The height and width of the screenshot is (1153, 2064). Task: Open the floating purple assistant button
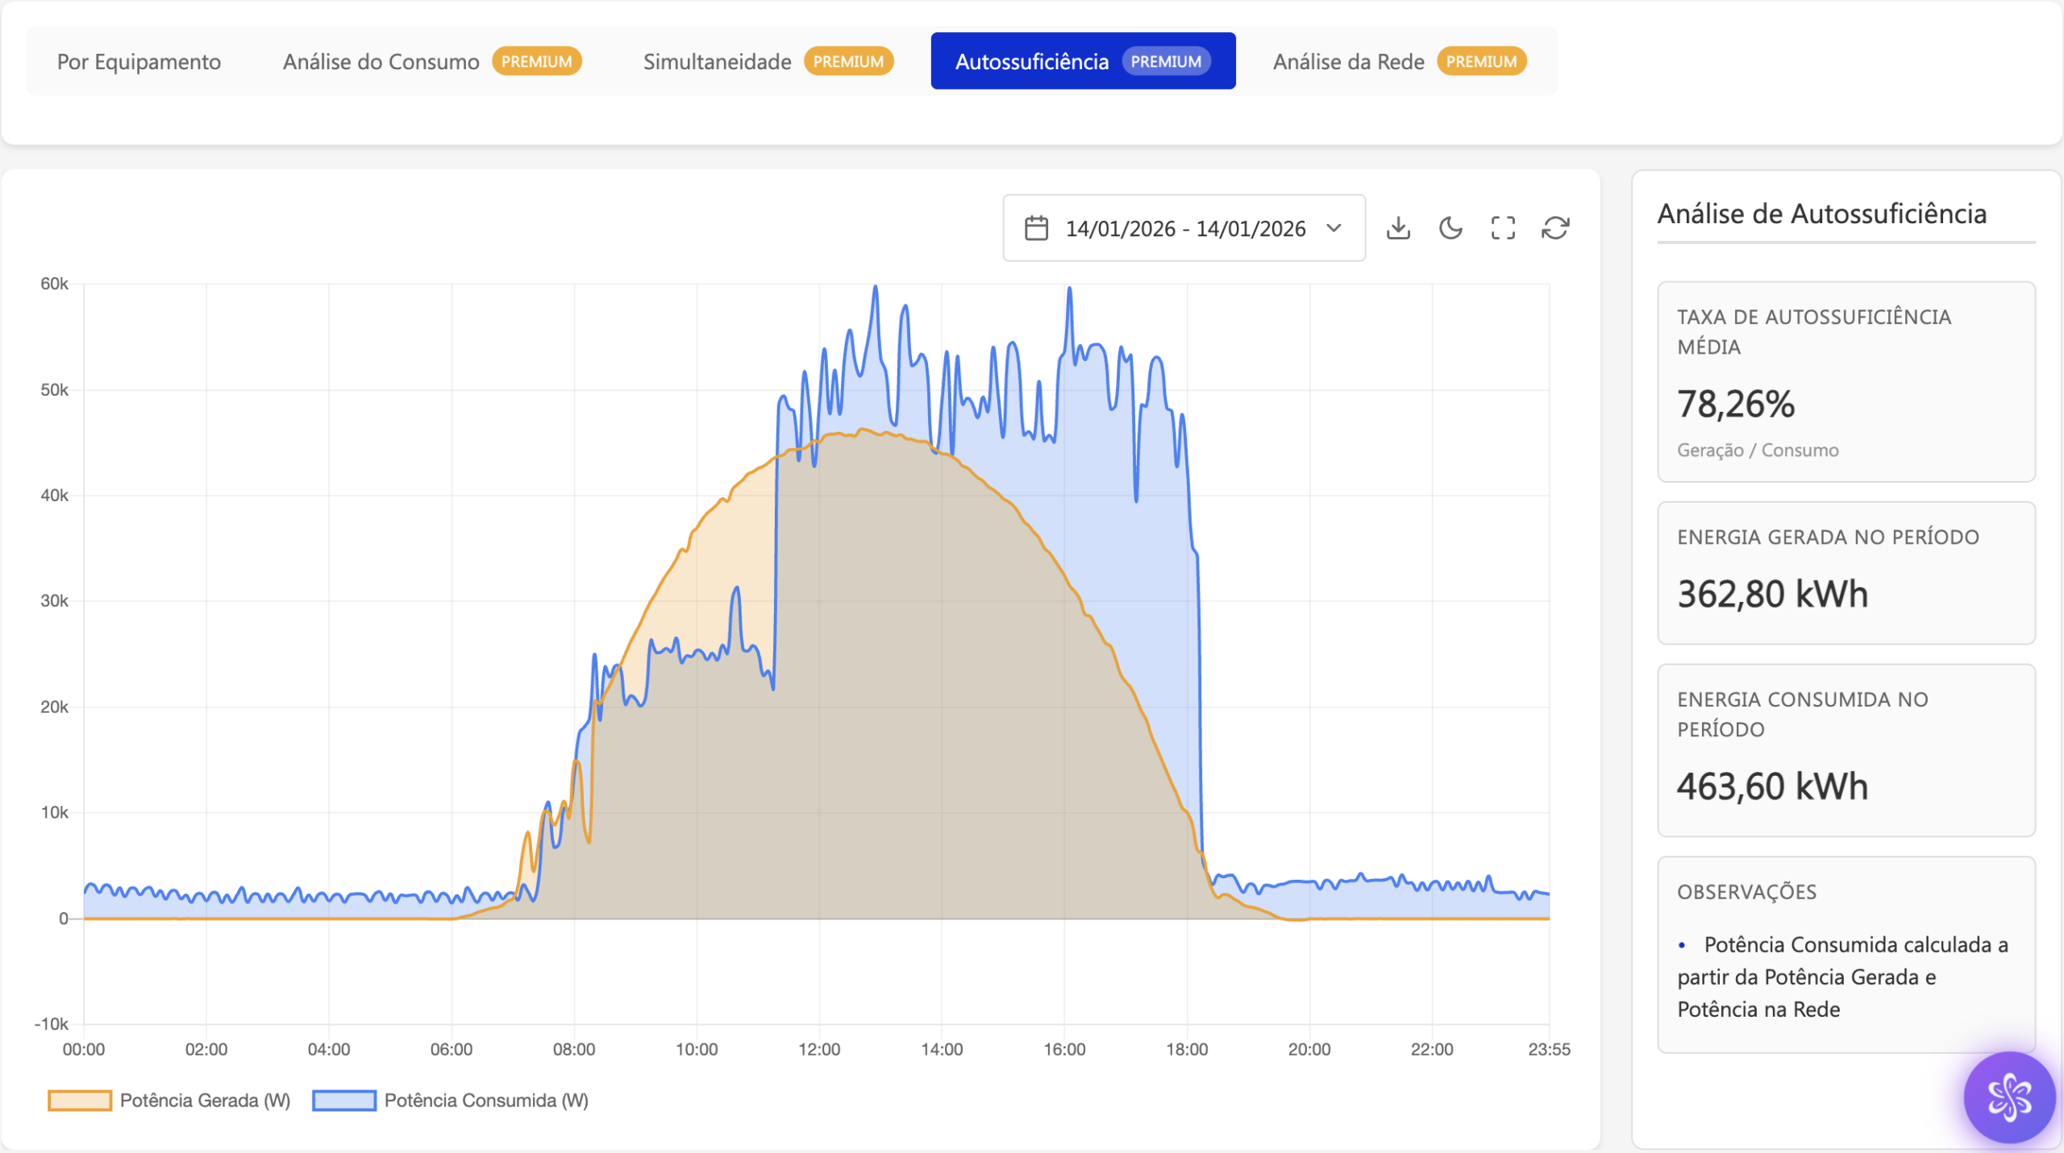tap(2008, 1097)
